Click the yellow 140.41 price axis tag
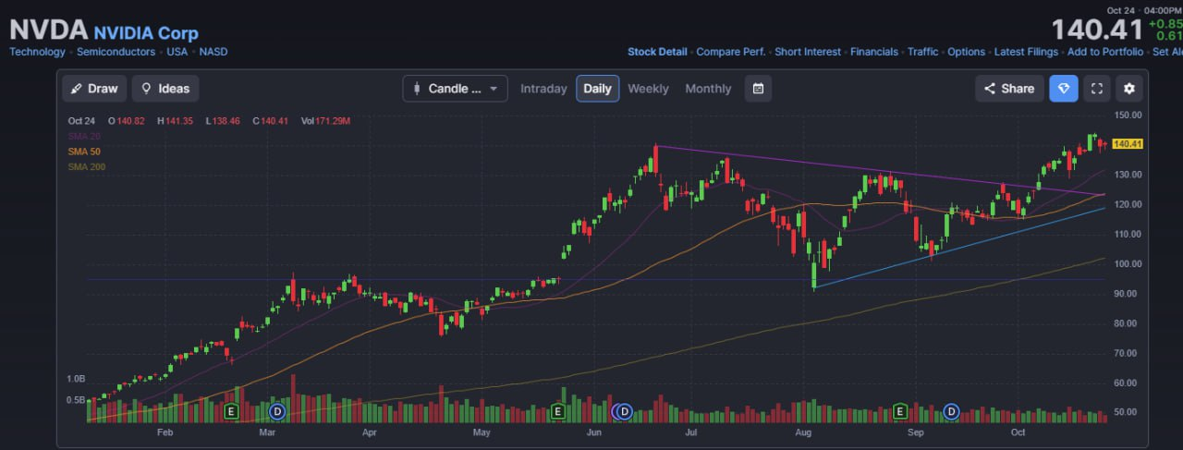This screenshot has height=450, width=1183. click(x=1128, y=144)
